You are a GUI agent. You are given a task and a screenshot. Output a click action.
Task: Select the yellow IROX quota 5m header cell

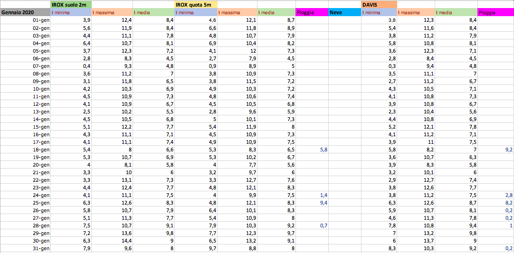pos(196,5)
